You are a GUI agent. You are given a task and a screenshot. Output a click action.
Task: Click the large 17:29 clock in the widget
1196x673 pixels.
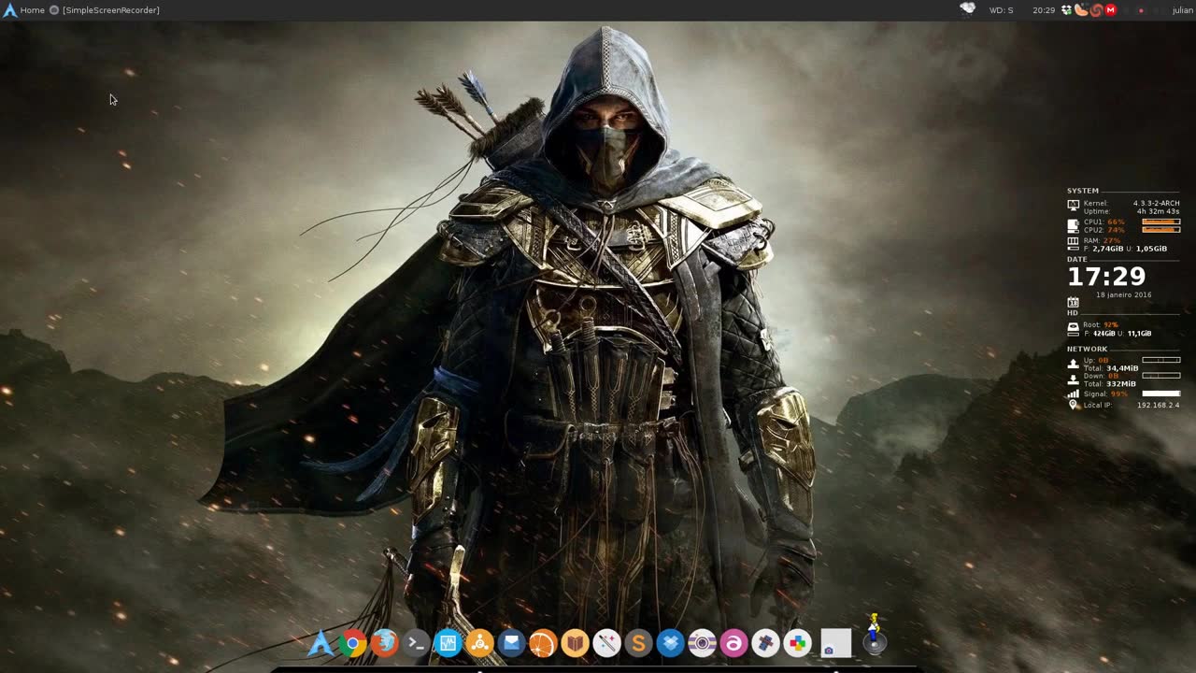point(1106,277)
